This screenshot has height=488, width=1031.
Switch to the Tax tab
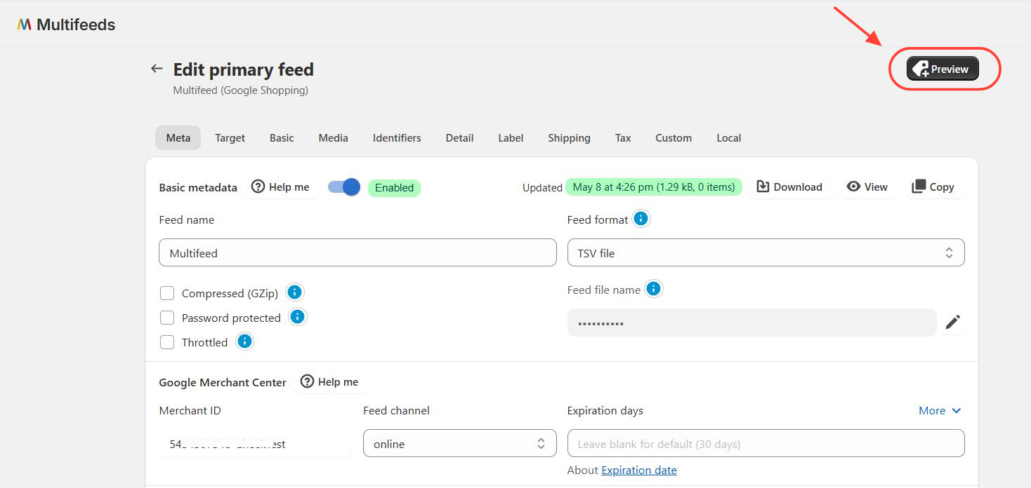623,138
